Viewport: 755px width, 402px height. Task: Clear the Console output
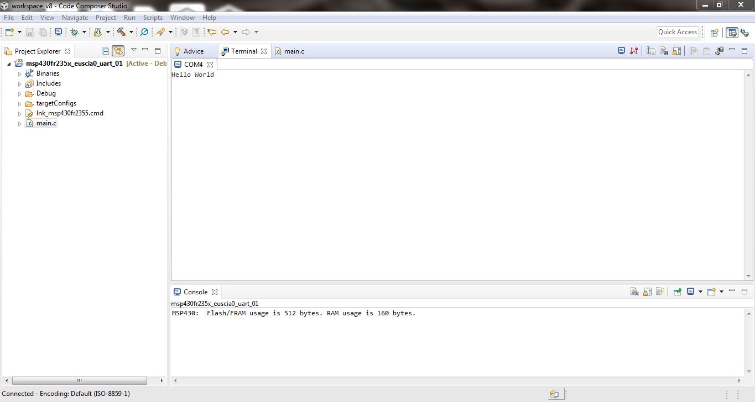tap(634, 291)
